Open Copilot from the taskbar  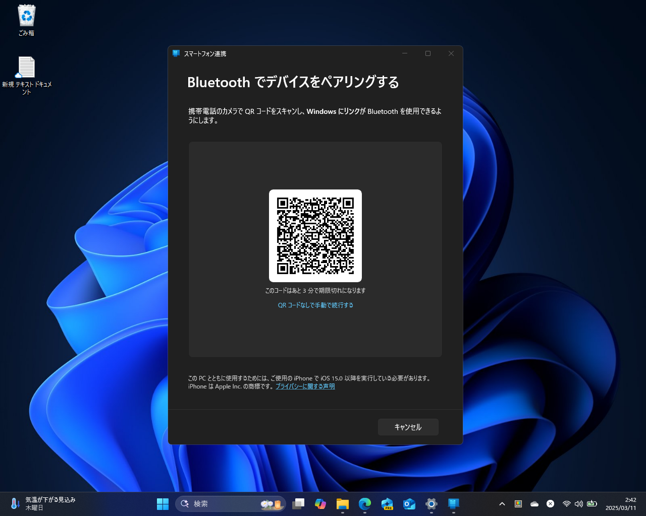tap(321, 503)
